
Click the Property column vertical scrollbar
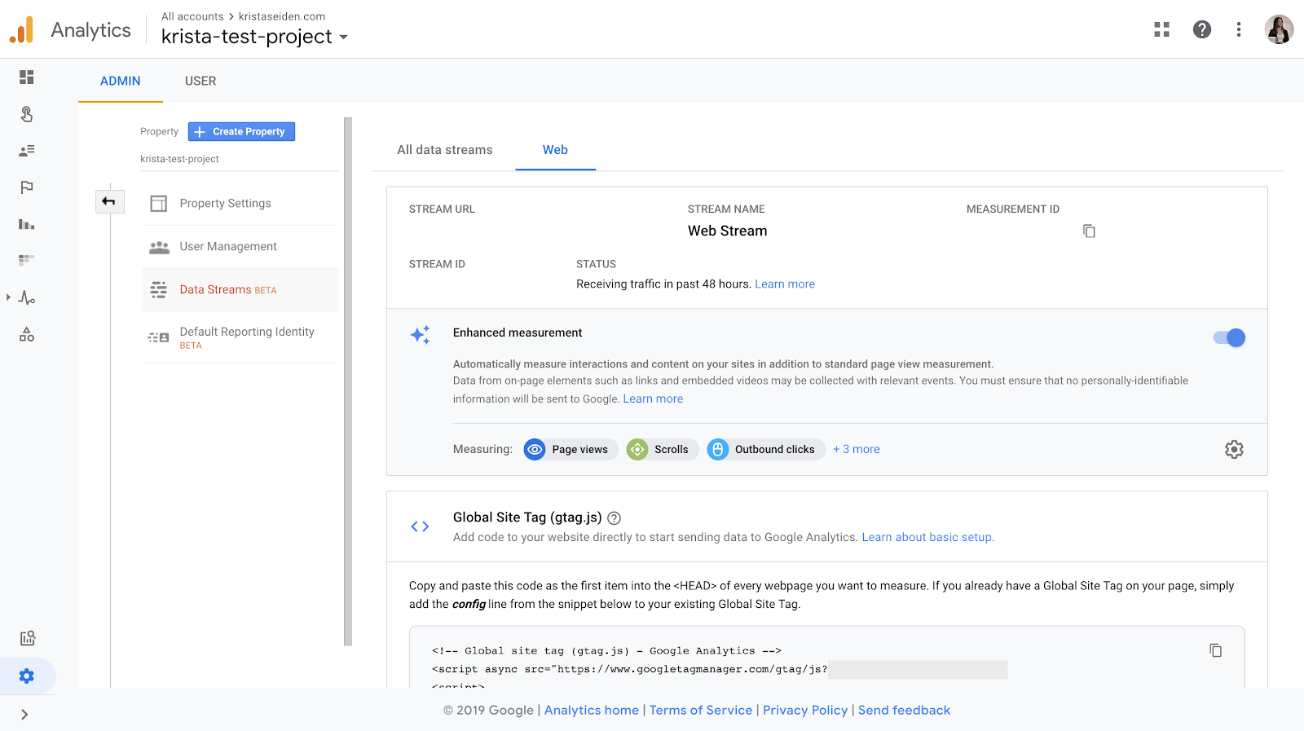348,381
